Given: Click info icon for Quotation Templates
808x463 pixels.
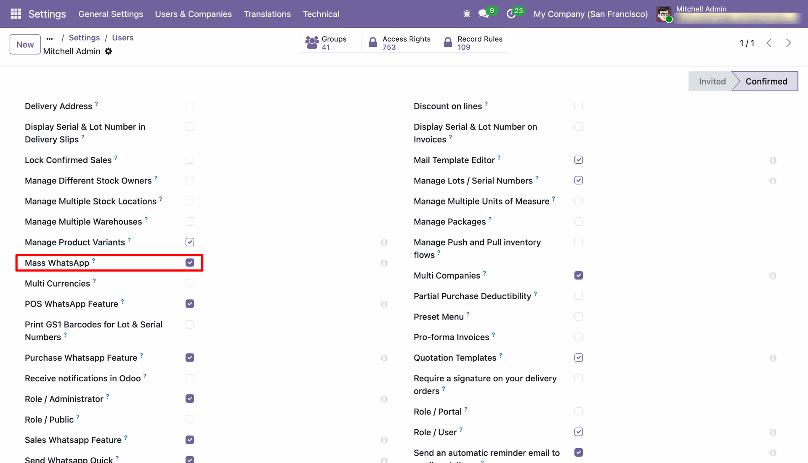Looking at the screenshot, I should coord(773,358).
